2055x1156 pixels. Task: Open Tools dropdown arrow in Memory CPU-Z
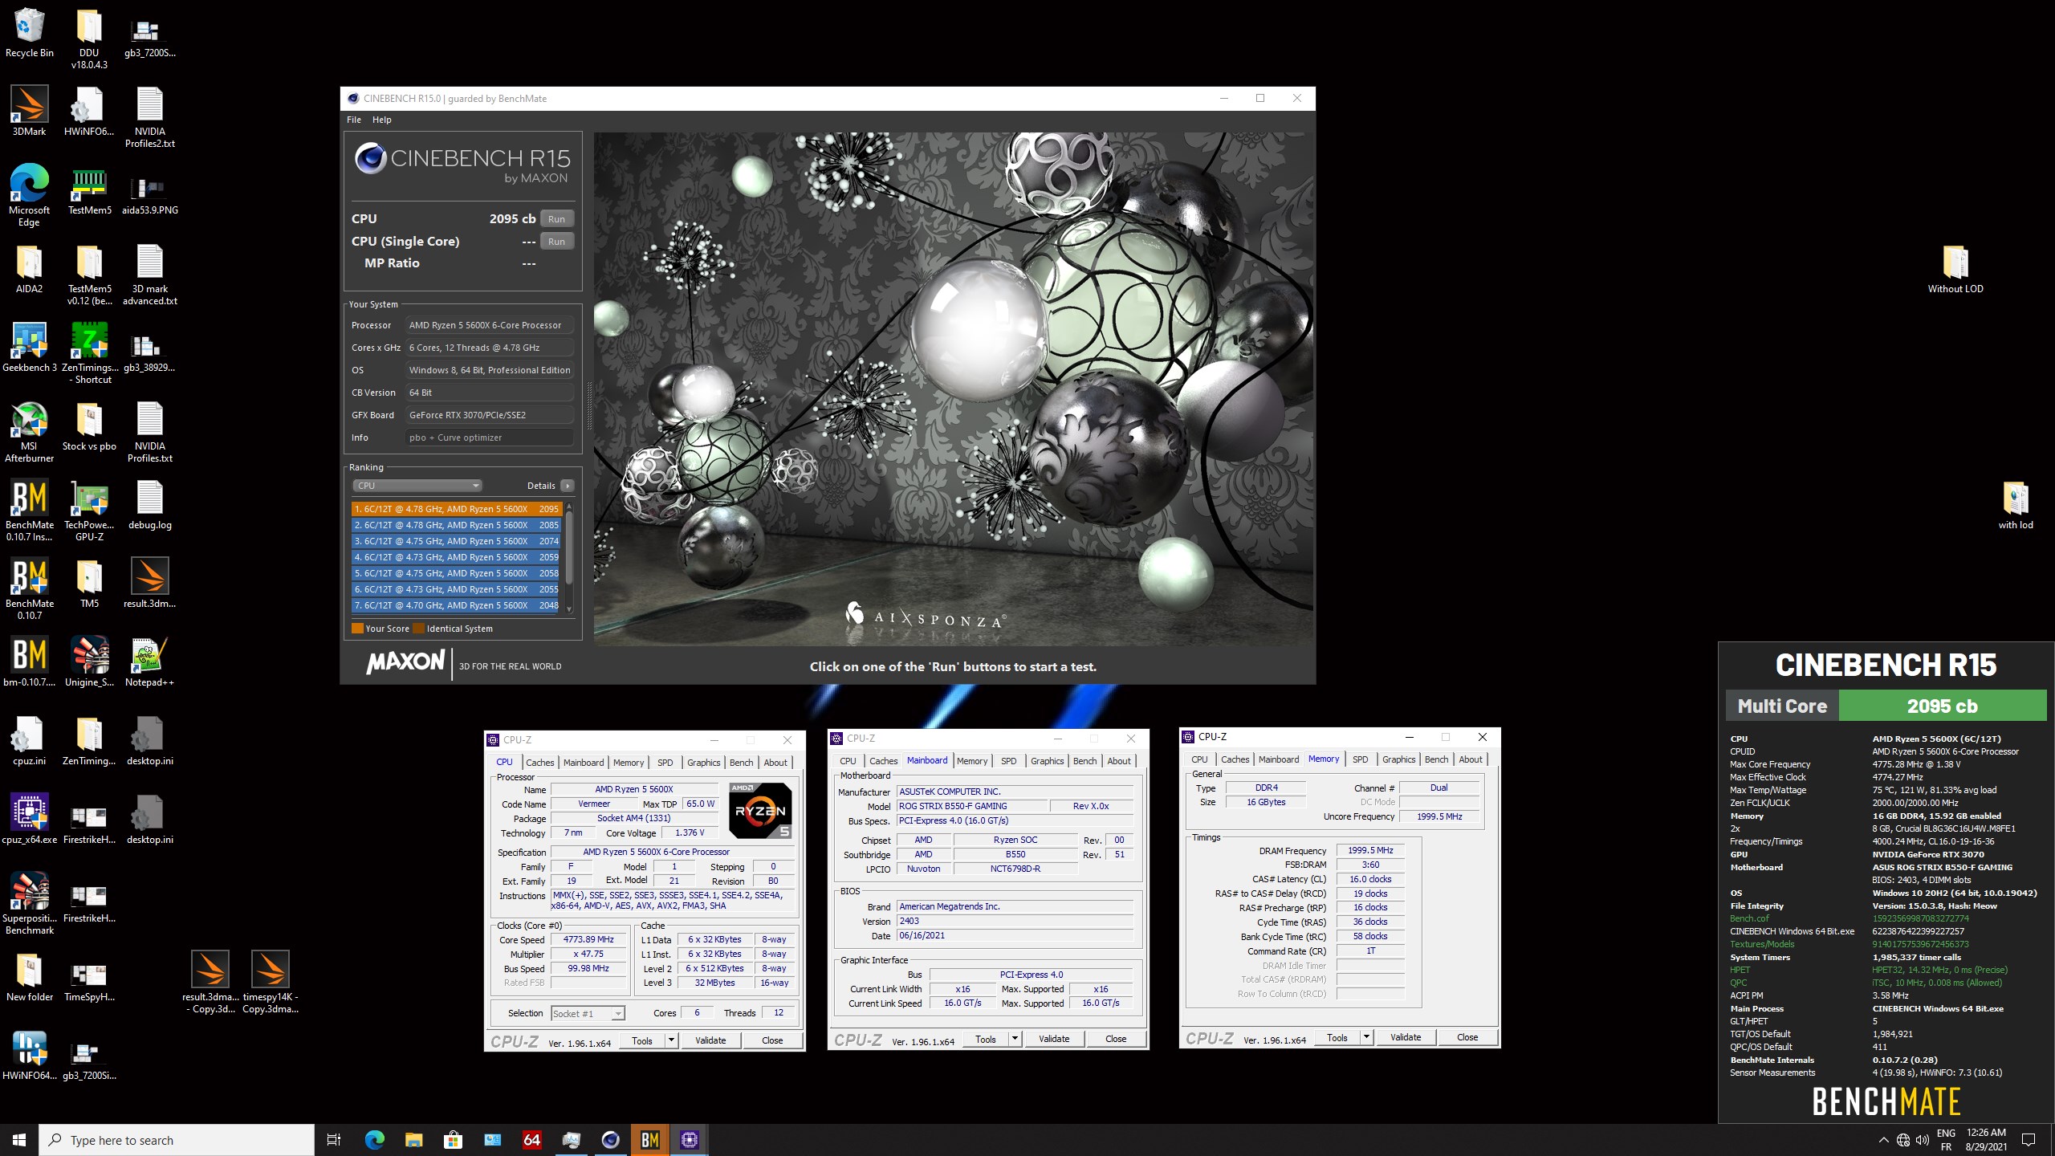click(1366, 1037)
